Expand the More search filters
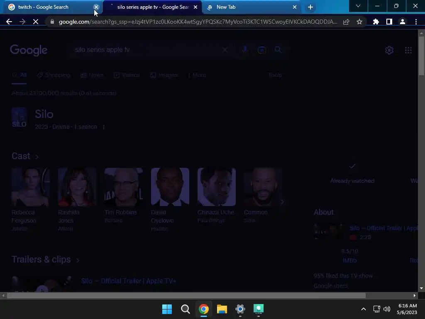The height and width of the screenshot is (319, 425). (197, 75)
